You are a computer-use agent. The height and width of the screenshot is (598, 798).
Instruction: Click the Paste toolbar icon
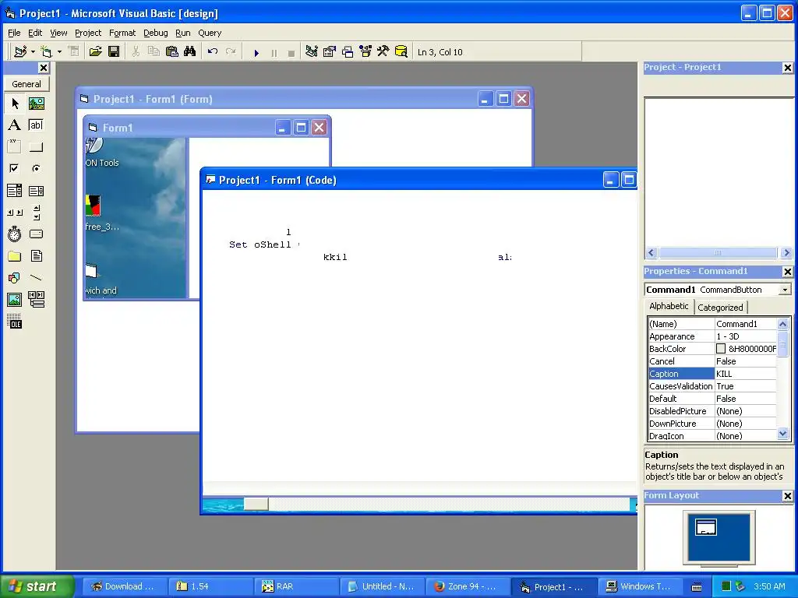tap(172, 52)
